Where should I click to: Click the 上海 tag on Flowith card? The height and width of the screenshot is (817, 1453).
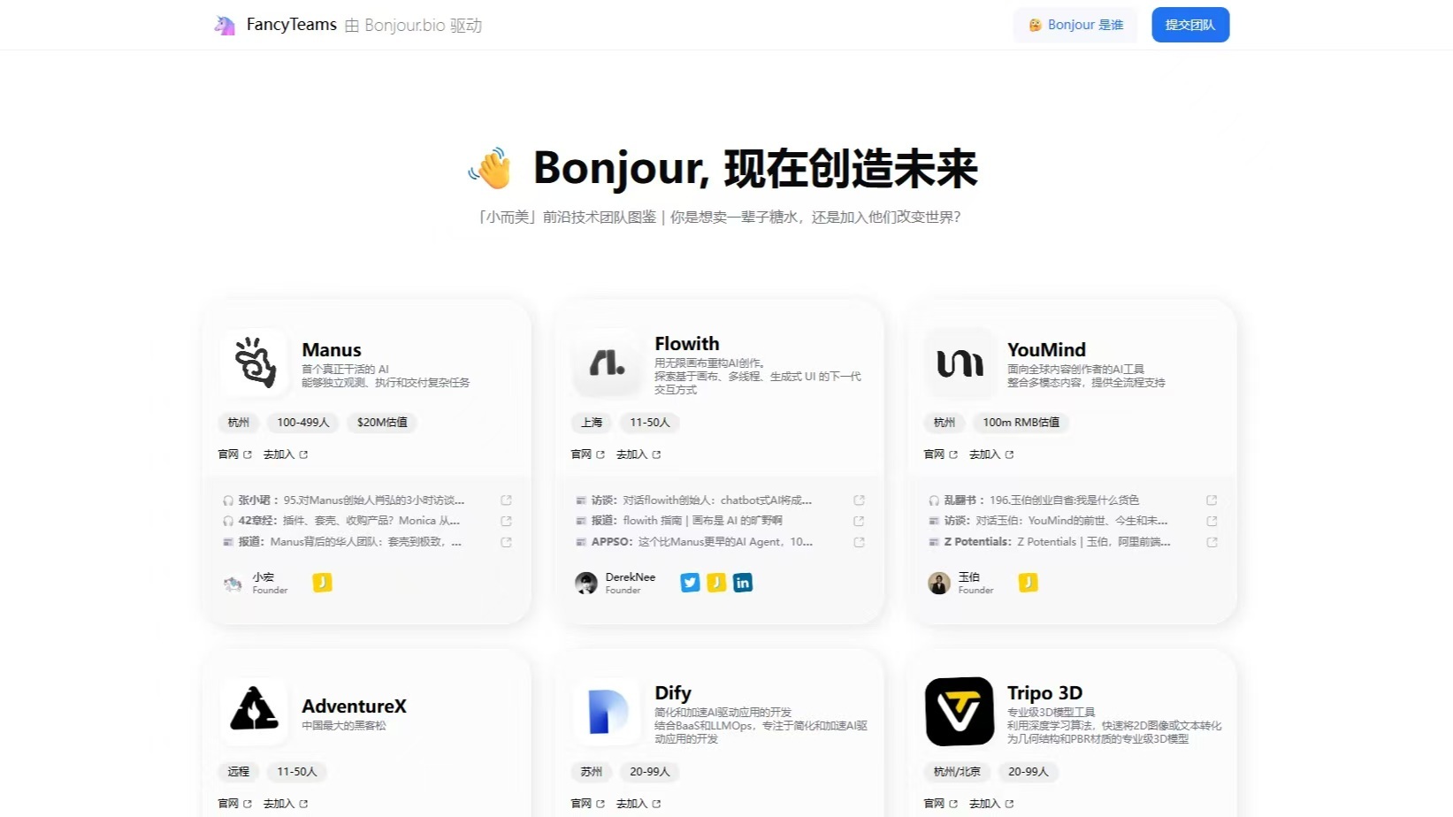(592, 423)
